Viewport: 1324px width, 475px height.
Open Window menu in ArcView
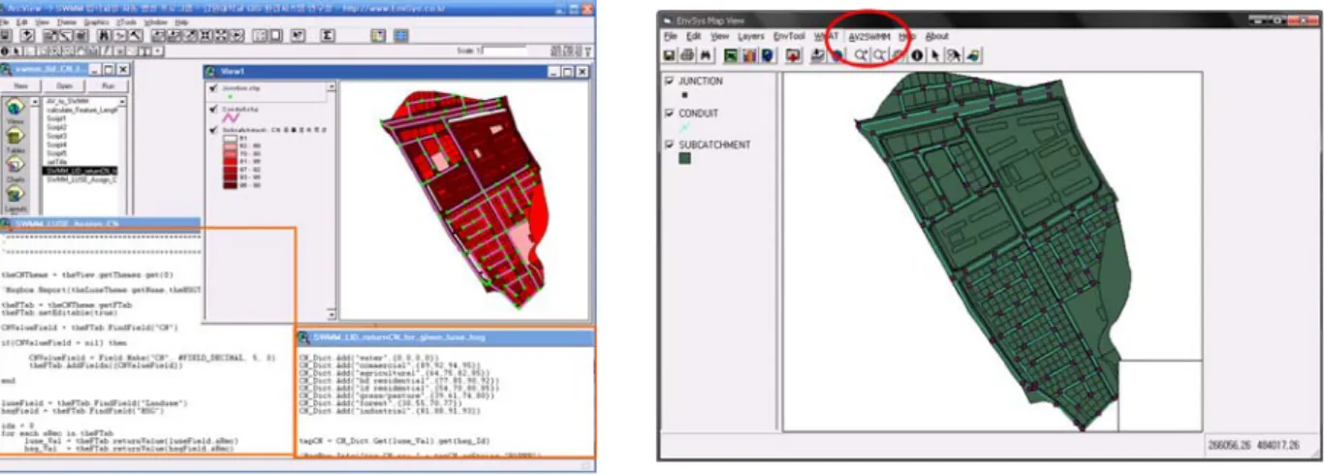click(x=155, y=22)
